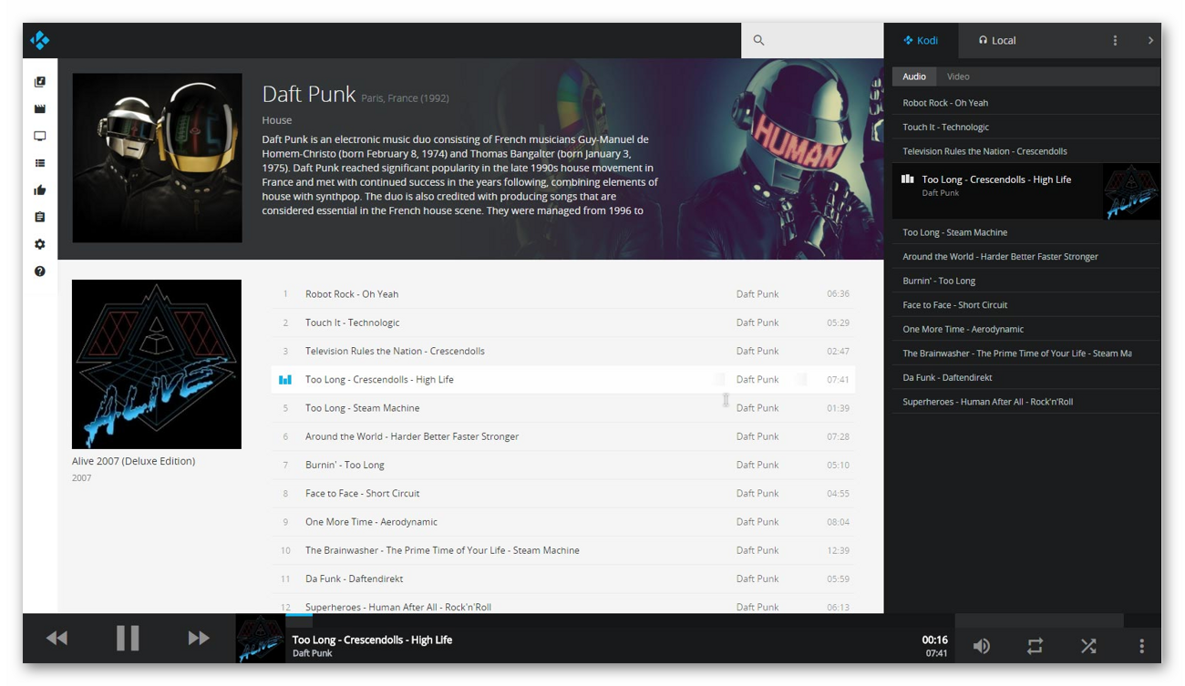1185x686 pixels.
Task: Open the Daft Punk artist heading
Action: [309, 94]
